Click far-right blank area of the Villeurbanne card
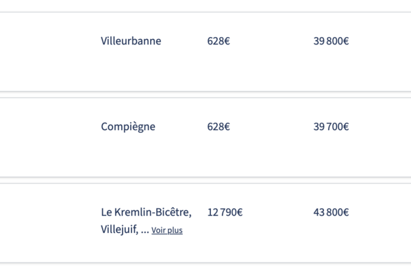The image size is (411, 274). click(x=387, y=51)
